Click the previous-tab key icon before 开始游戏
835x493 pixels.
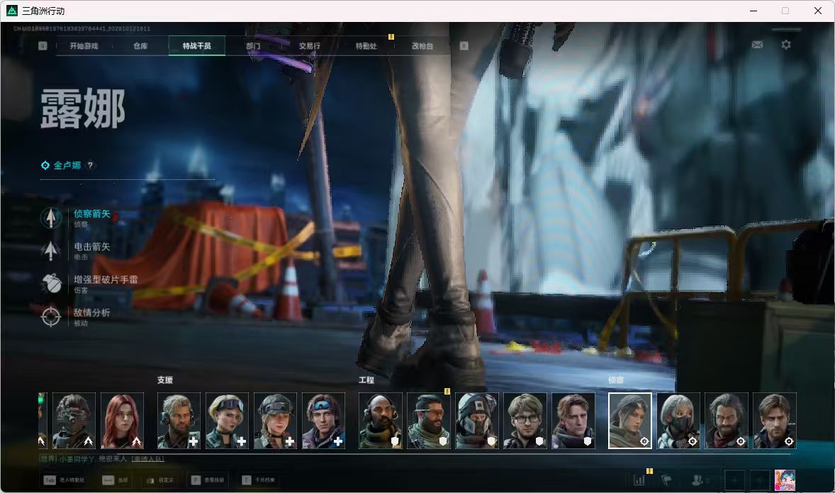(43, 46)
